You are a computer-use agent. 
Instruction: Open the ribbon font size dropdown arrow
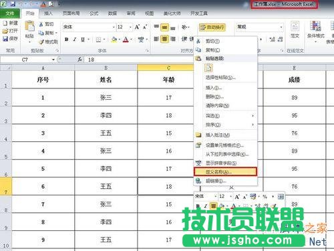click(130, 27)
